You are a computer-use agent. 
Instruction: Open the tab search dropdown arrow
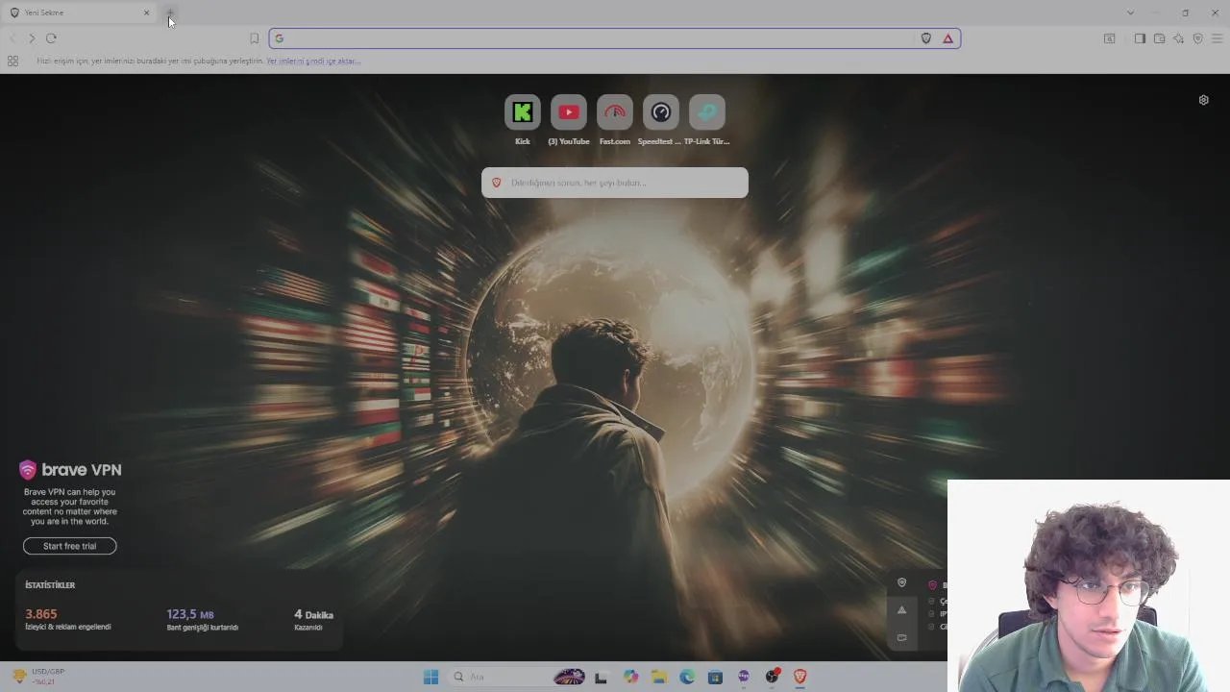(1130, 12)
